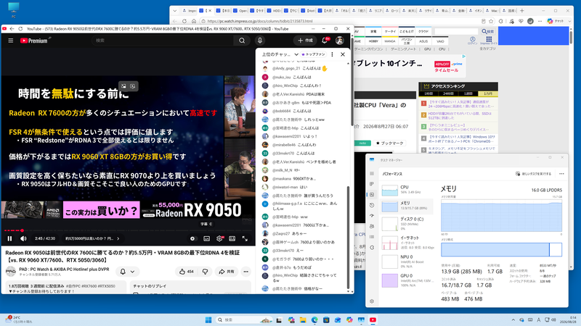Select the 24時間 ranking tab
Screen dimensions: 581x326
tap(448, 94)
